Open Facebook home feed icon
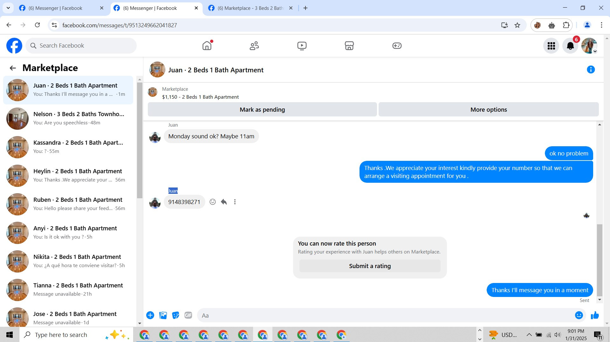 point(207,46)
